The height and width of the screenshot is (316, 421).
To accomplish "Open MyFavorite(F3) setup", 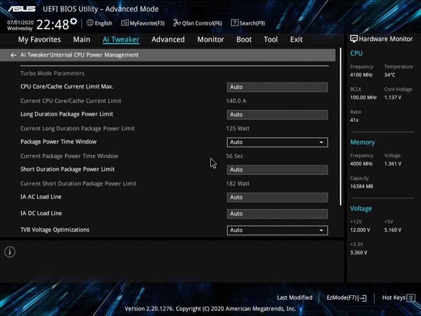I will [143, 23].
